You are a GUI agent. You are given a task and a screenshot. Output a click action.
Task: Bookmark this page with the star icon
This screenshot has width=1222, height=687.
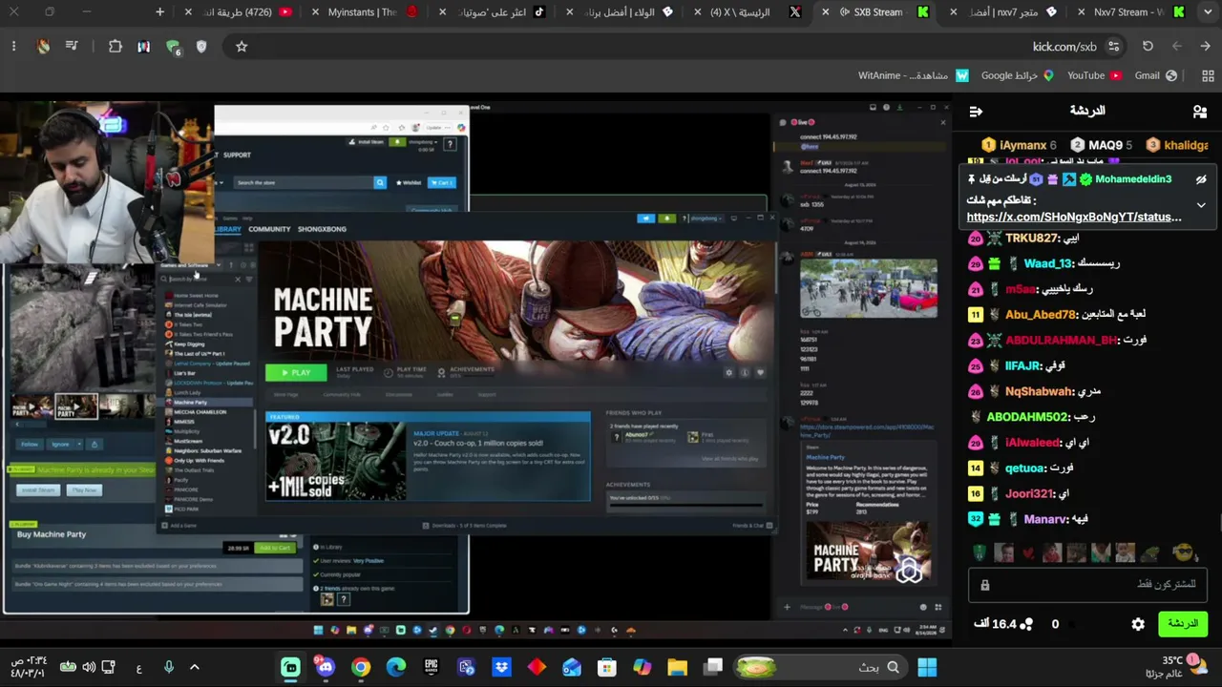242,46
